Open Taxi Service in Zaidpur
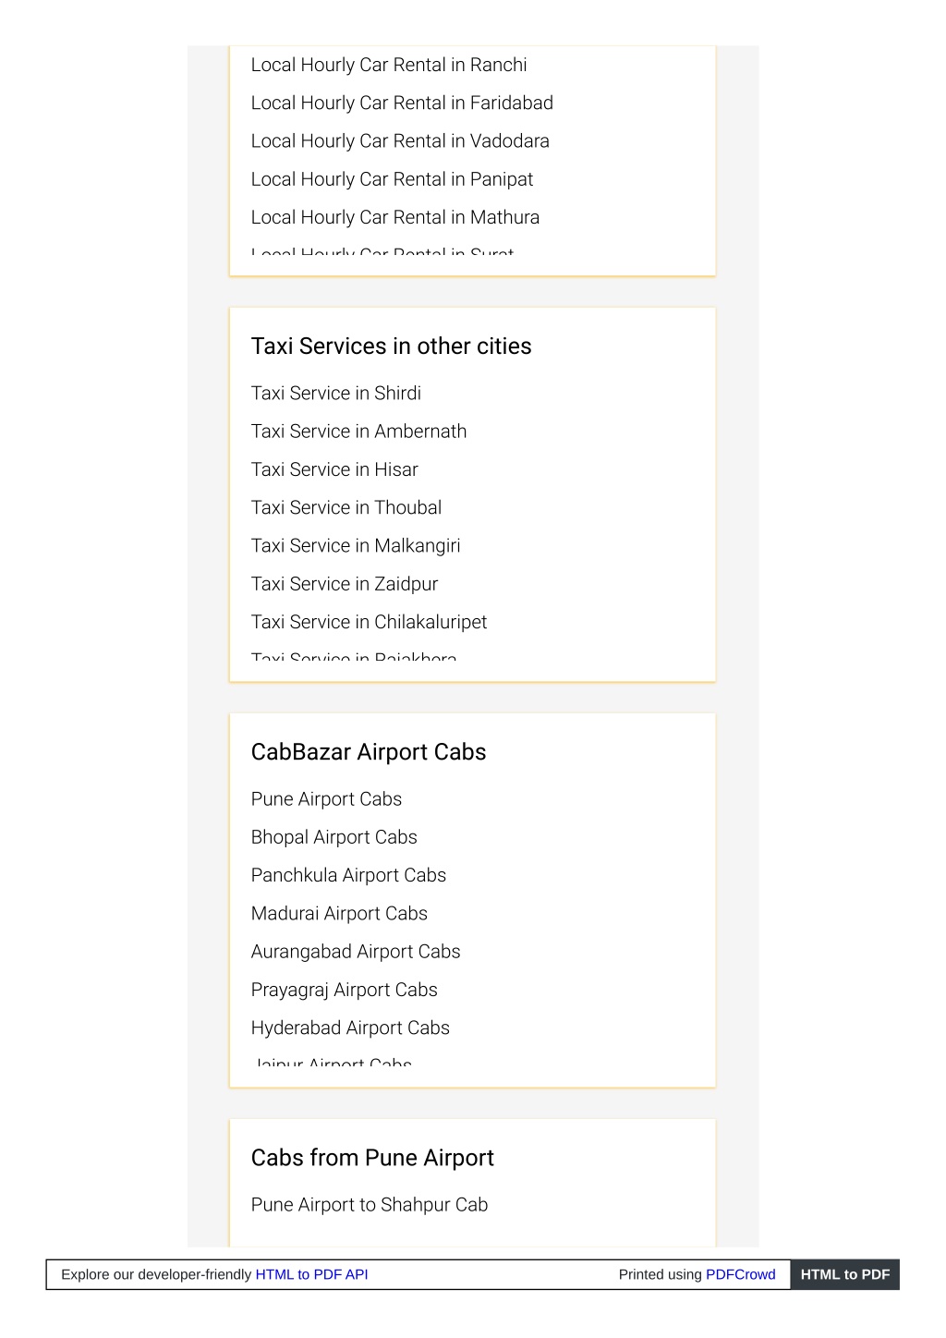 pos(345,584)
